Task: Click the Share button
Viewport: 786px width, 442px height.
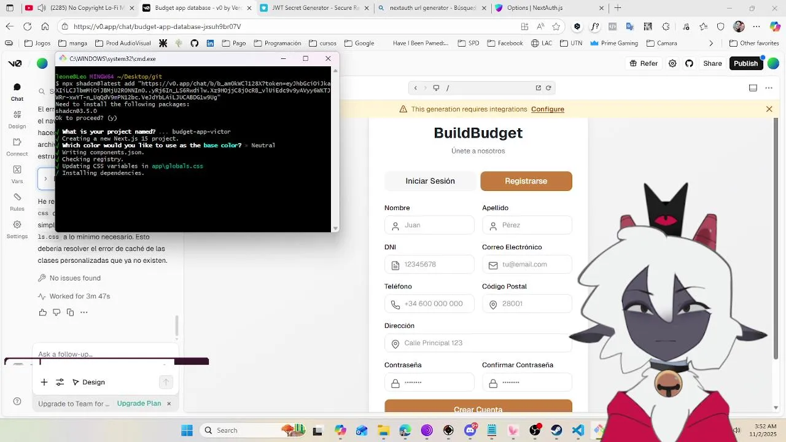Action: (712, 63)
